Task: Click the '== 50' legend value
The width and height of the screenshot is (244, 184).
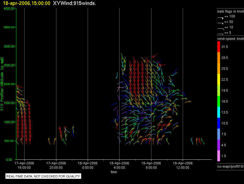Action: 229,22
